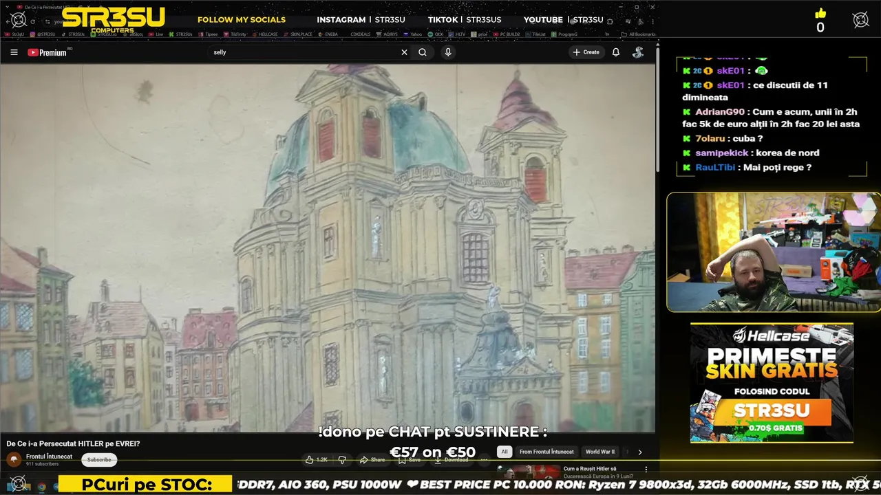
Task: Open the OLX bookmark
Action: [x=435, y=34]
